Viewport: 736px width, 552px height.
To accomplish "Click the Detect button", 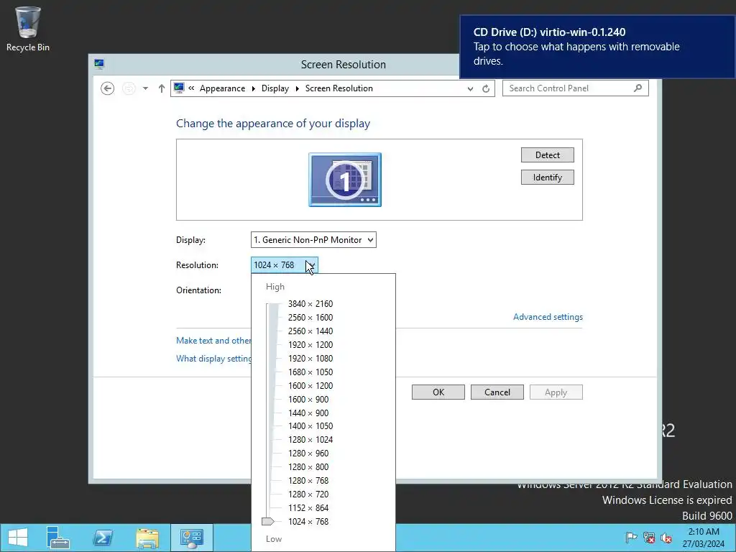I will 547,155.
